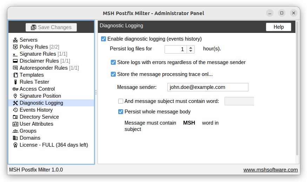The width and height of the screenshot is (307, 182).
Task: Click the Servers network icon
Action: [15, 40]
